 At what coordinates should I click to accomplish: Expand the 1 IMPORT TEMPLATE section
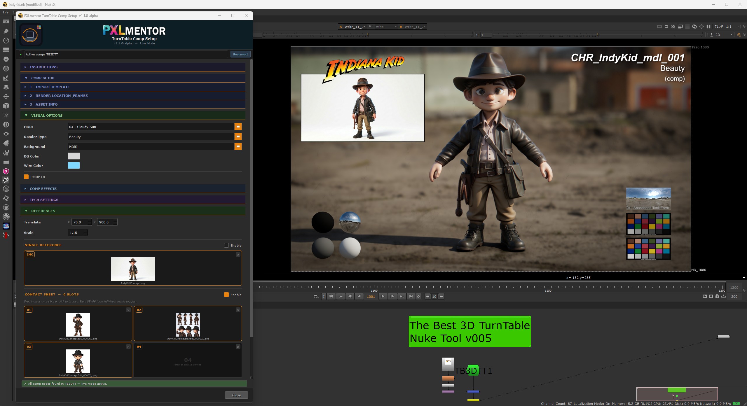(133, 87)
